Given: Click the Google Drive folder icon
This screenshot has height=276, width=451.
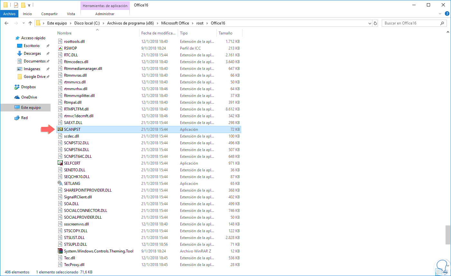Looking at the screenshot, I should pos(20,77).
